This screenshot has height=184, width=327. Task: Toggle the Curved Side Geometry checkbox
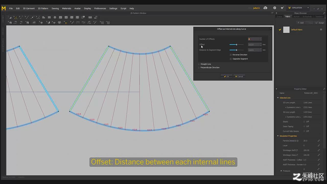point(304,131)
